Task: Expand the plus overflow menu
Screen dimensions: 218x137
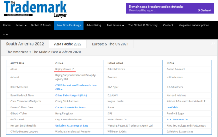Action: [5, 34]
